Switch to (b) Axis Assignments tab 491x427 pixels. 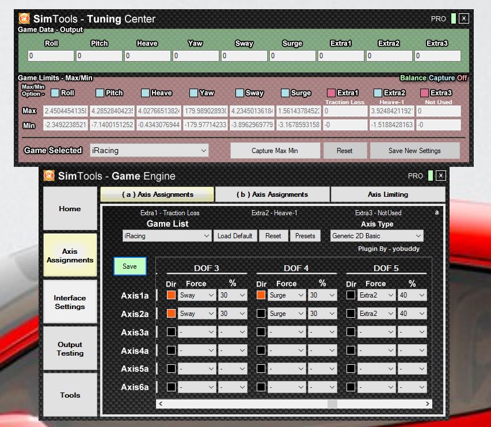272,195
